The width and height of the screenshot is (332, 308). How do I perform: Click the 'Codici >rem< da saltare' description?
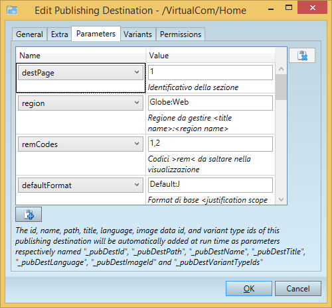coord(199,164)
